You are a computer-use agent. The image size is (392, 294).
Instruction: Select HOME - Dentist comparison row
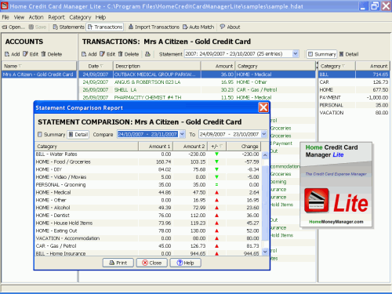point(148,216)
